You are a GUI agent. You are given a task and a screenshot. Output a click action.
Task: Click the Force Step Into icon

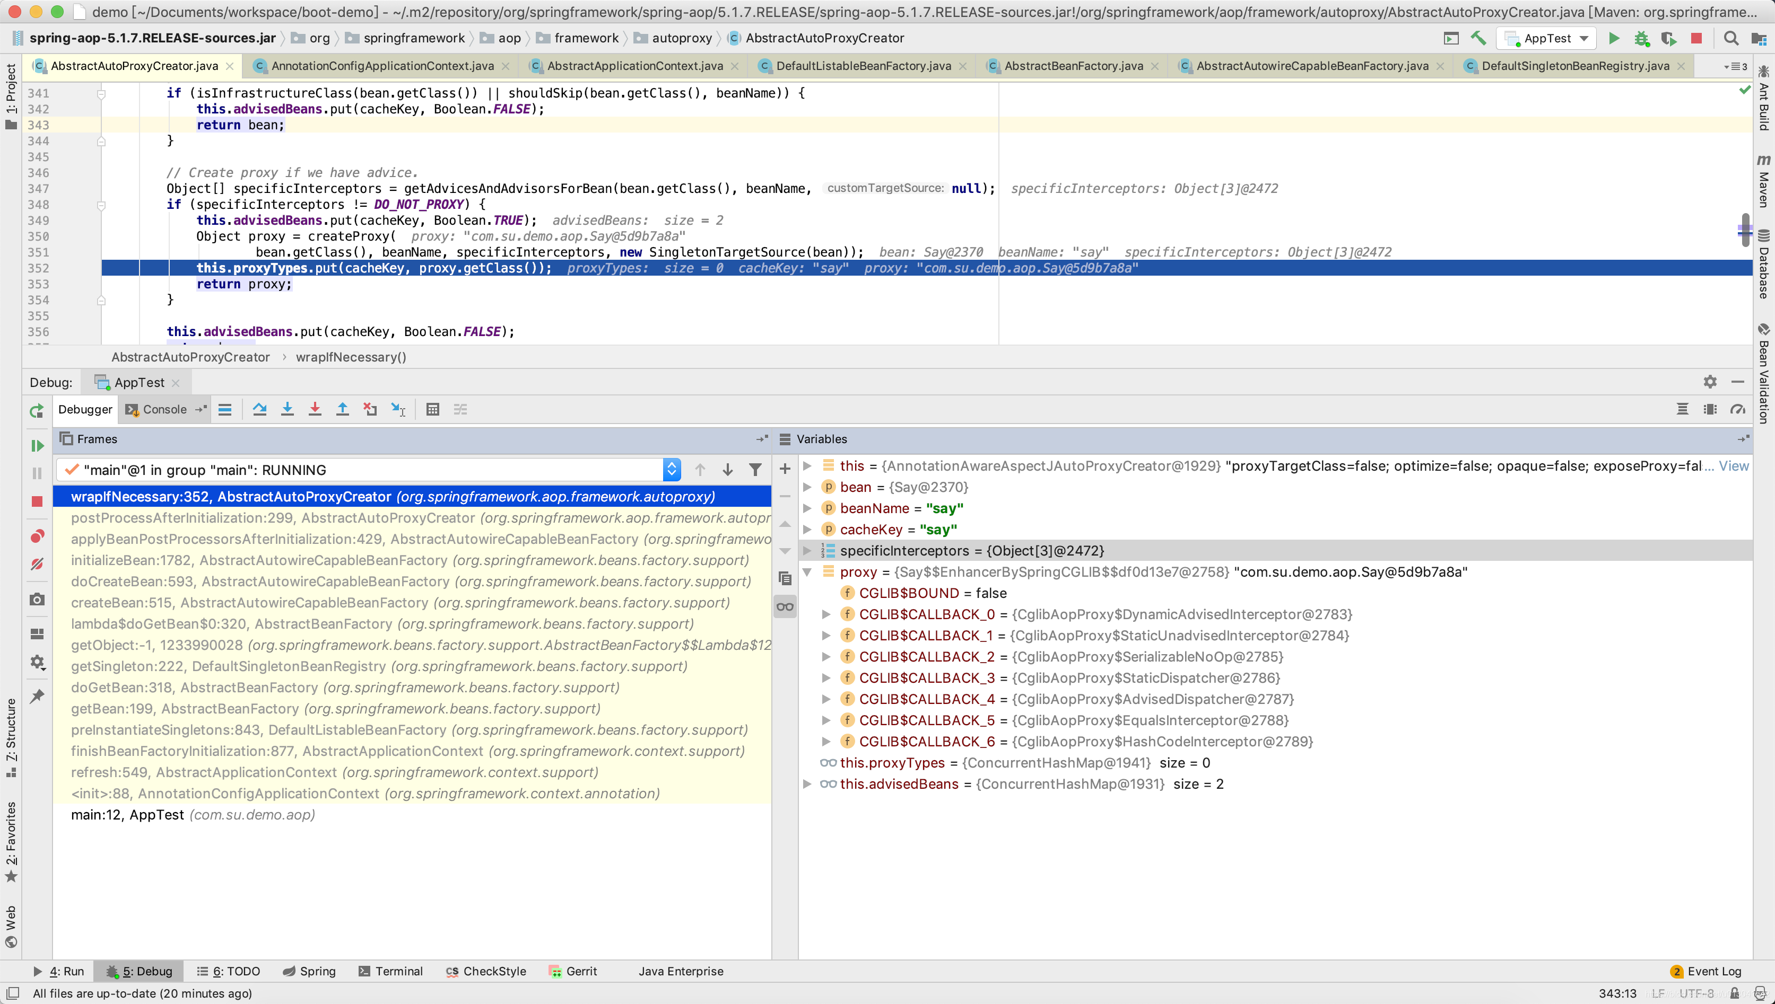coord(315,410)
